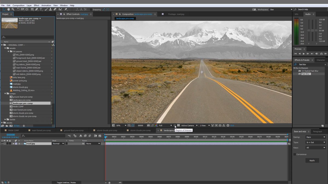Click the current time 00000 display
The image size is (328, 184).
(11, 135)
